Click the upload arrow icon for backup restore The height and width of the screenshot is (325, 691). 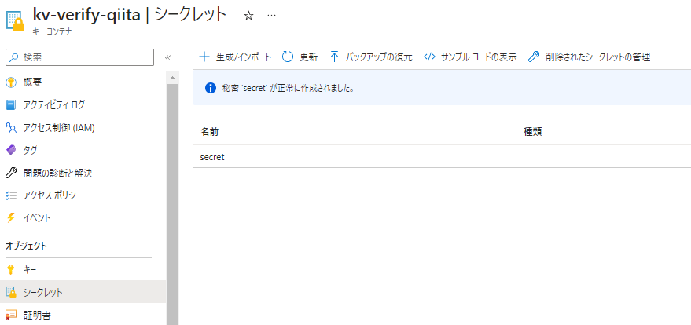pos(334,57)
